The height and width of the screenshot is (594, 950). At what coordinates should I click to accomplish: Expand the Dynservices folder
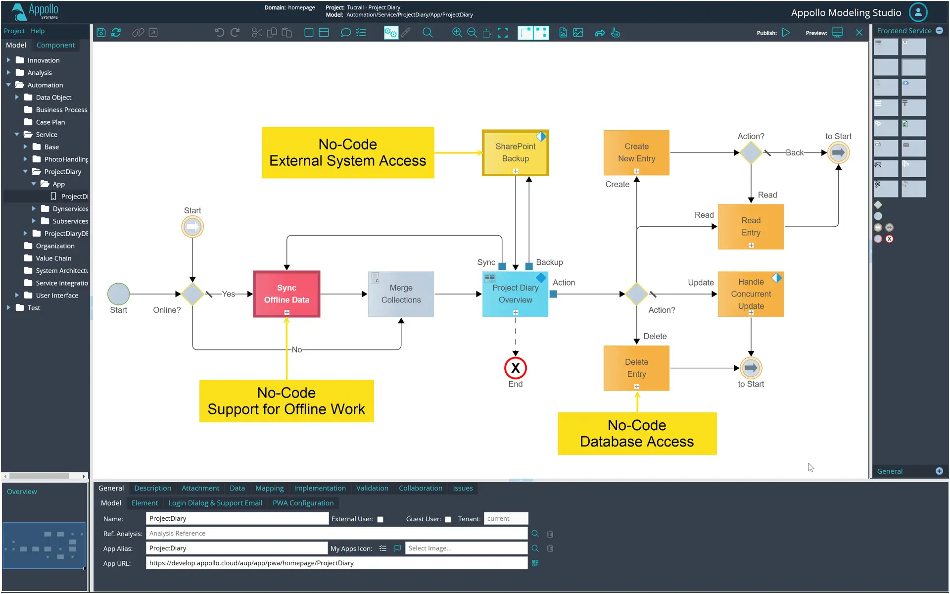click(x=34, y=208)
